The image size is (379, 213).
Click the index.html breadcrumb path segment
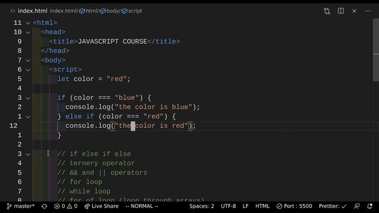63,11
